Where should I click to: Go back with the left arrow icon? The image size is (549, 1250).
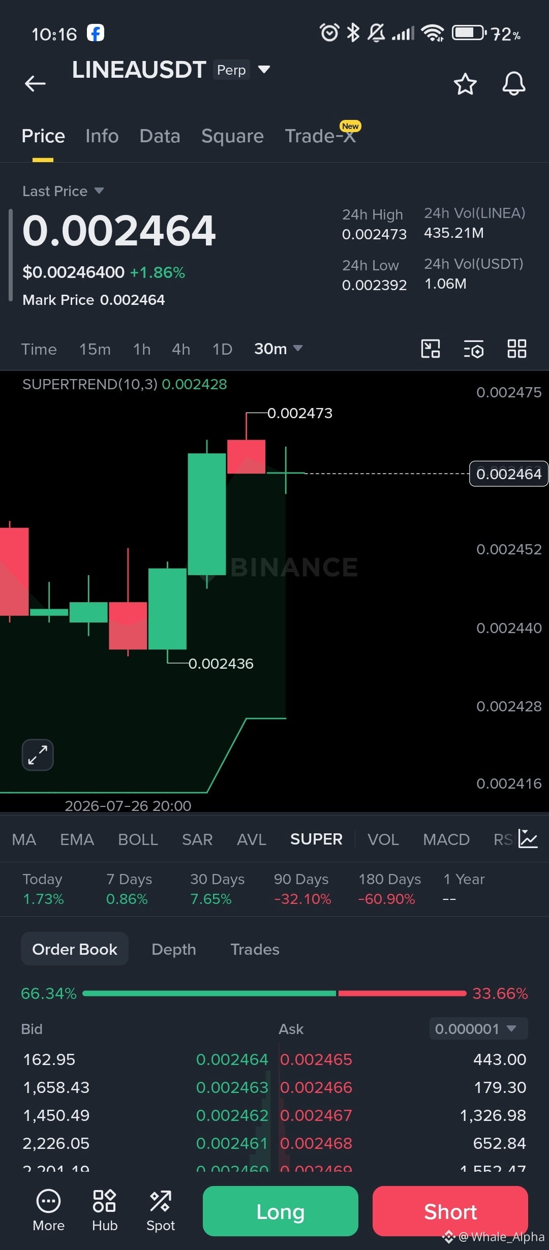coord(35,83)
